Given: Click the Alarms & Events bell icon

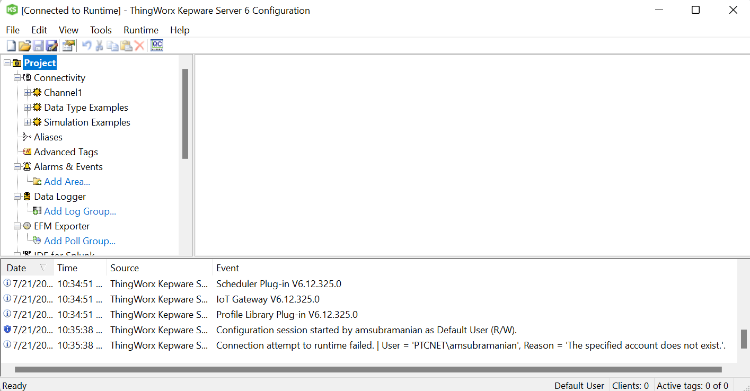Looking at the screenshot, I should click(27, 166).
